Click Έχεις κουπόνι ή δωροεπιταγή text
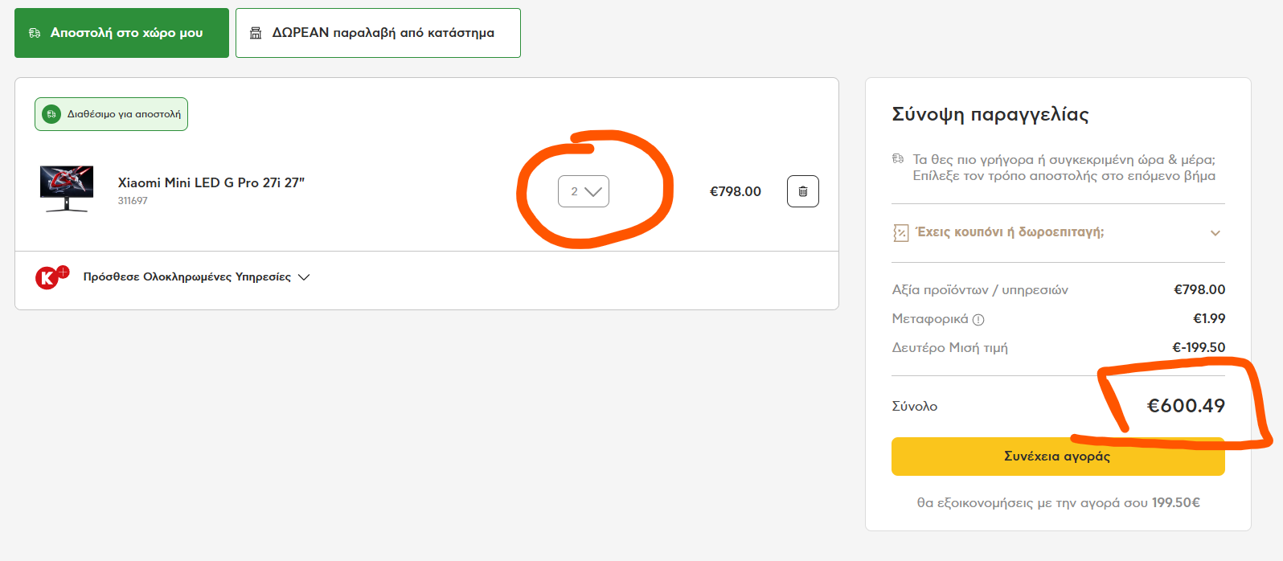1283x561 pixels. [x=1010, y=232]
